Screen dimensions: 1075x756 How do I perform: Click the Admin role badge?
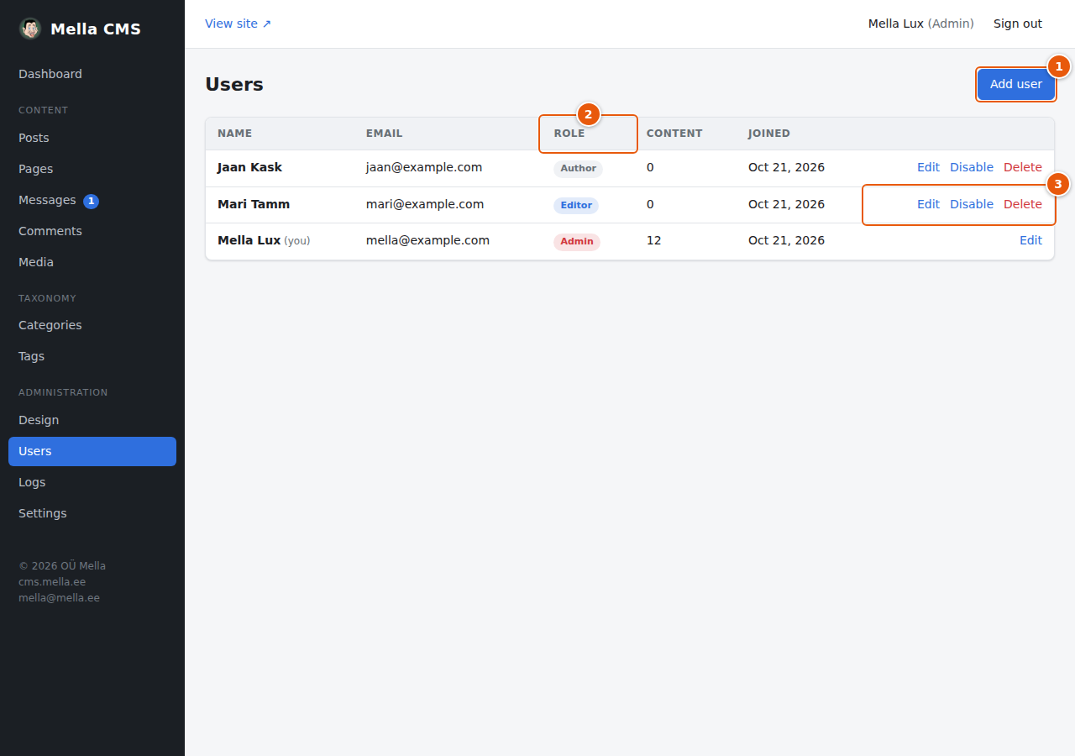577,241
